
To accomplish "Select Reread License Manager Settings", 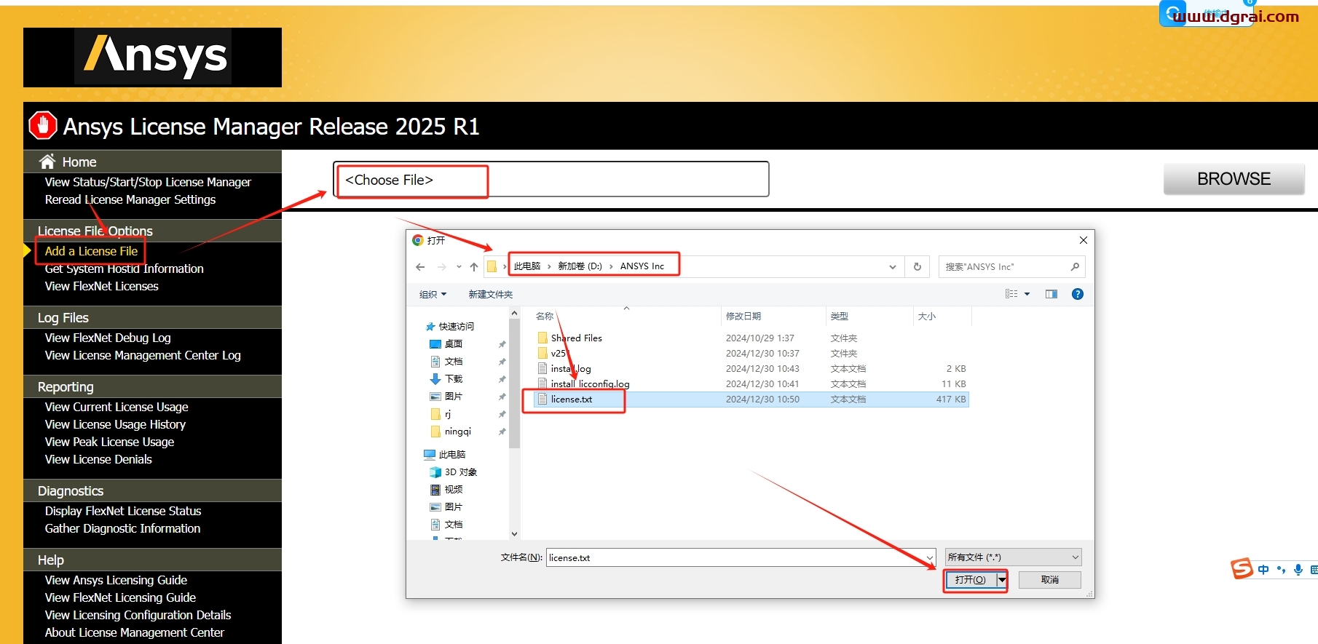I will (x=130, y=199).
